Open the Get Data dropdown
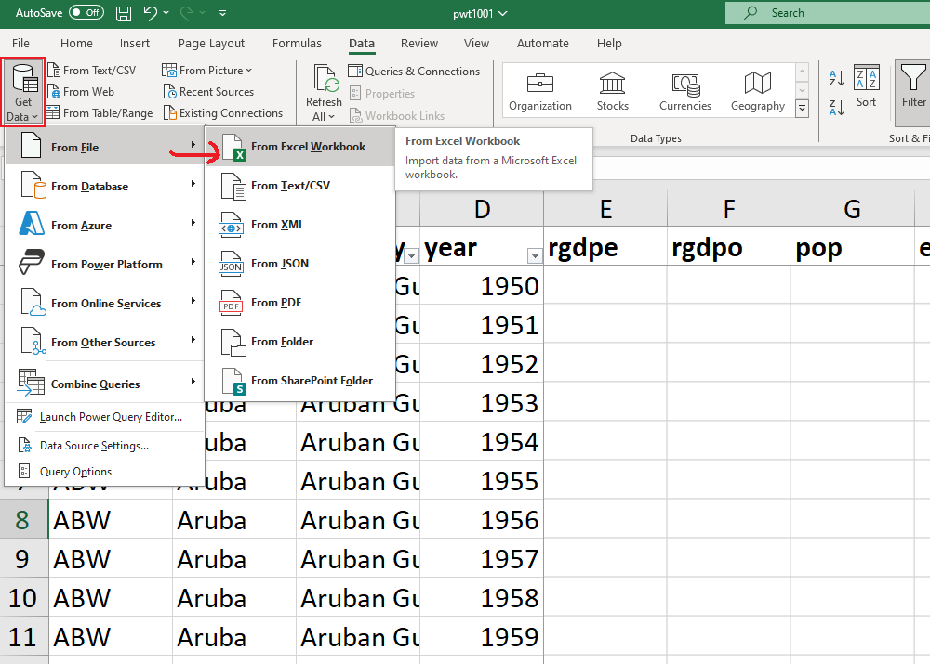 click(x=23, y=93)
